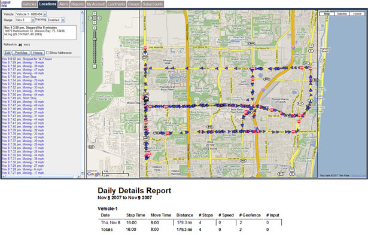Switch to the Reports tab
The height and width of the screenshot is (235, 368).
click(x=77, y=4)
